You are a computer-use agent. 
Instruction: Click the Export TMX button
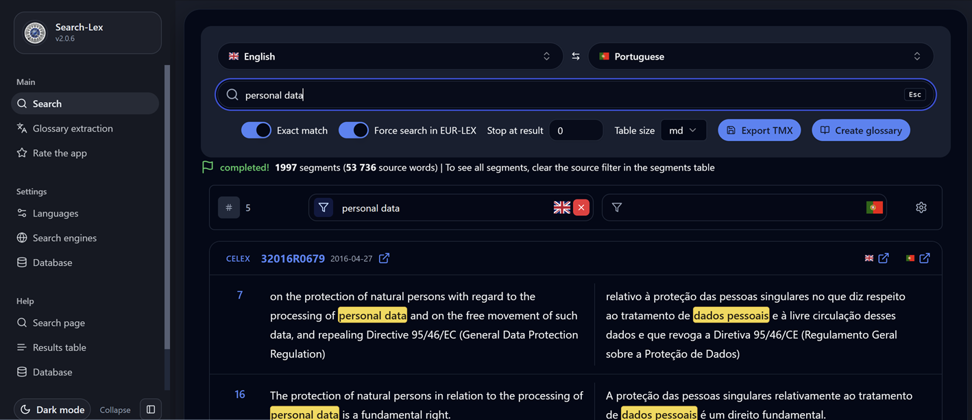click(x=759, y=129)
